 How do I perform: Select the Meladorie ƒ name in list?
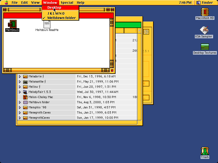[x=36, y=77]
